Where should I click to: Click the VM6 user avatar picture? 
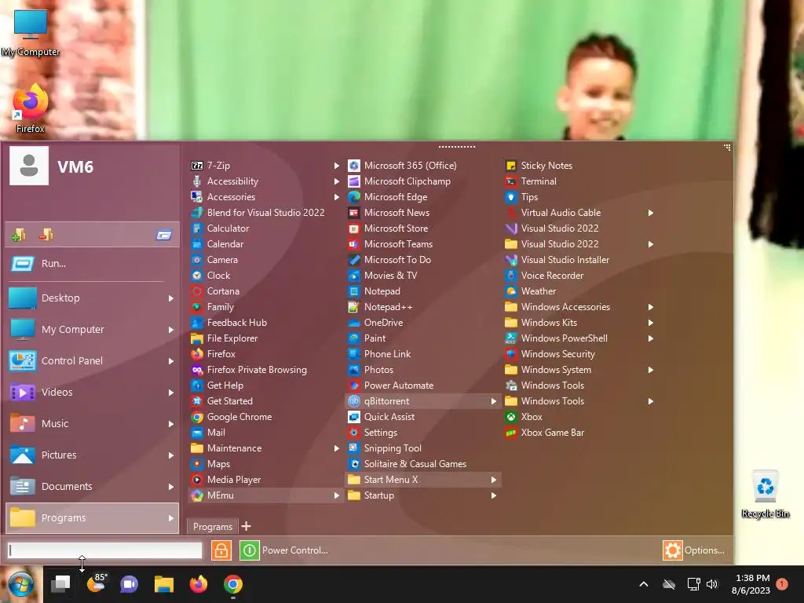coord(29,166)
